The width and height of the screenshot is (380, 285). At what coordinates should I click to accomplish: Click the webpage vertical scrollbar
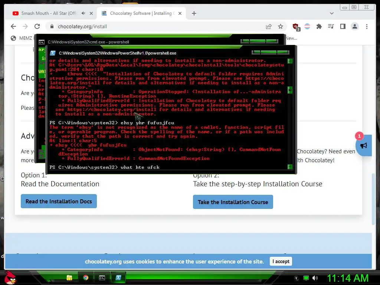(373, 200)
